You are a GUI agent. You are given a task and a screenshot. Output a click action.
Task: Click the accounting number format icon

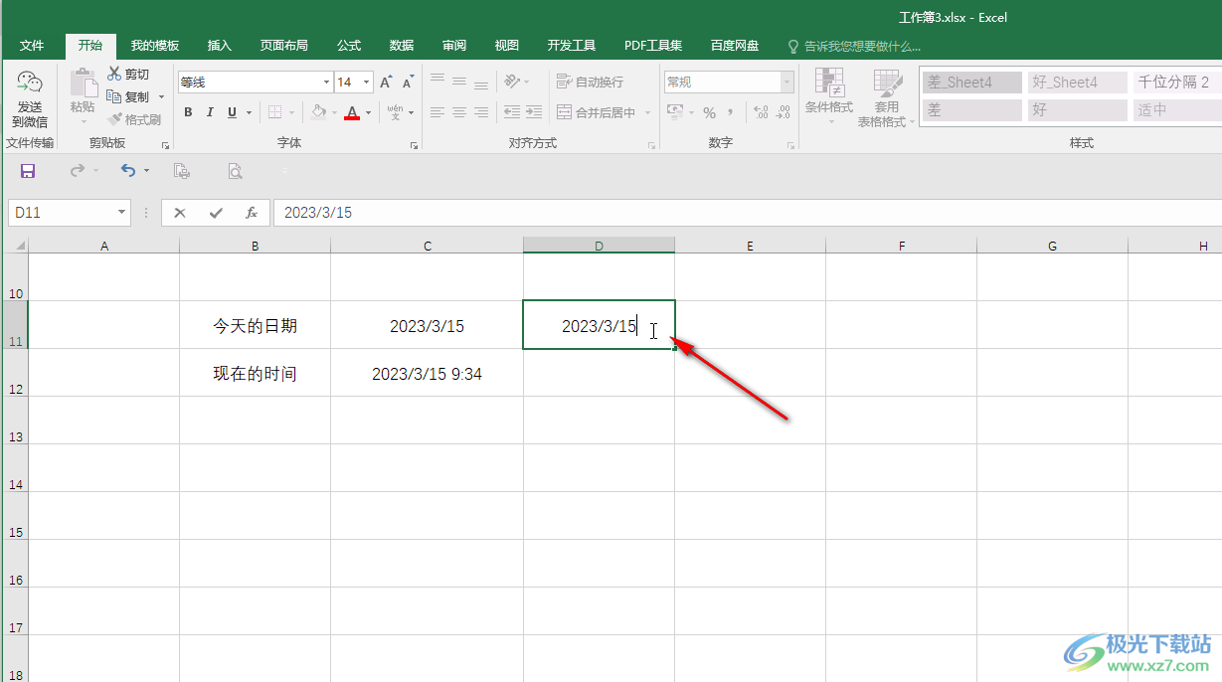[675, 112]
